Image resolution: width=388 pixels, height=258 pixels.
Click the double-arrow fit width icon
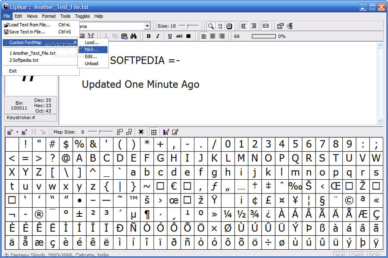point(266,26)
